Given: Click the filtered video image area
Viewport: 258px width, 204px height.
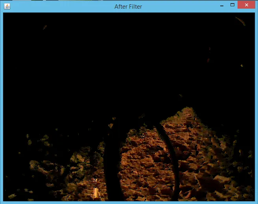Looking at the screenshot, I should click(129, 107).
